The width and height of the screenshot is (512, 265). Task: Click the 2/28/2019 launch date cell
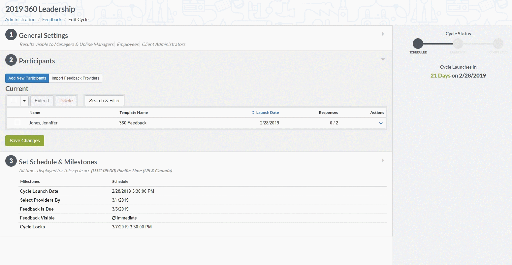click(x=270, y=123)
